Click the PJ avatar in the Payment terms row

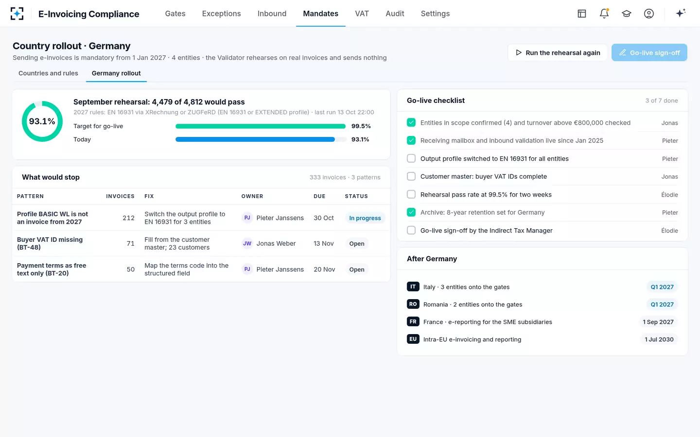coord(247,269)
